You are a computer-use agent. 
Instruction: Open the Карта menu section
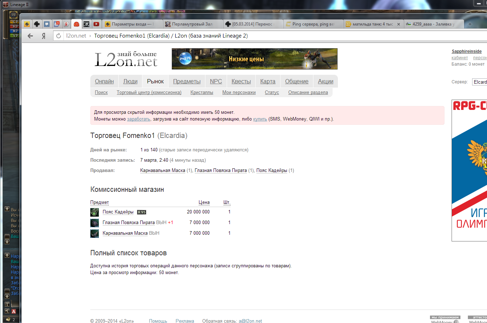click(268, 81)
